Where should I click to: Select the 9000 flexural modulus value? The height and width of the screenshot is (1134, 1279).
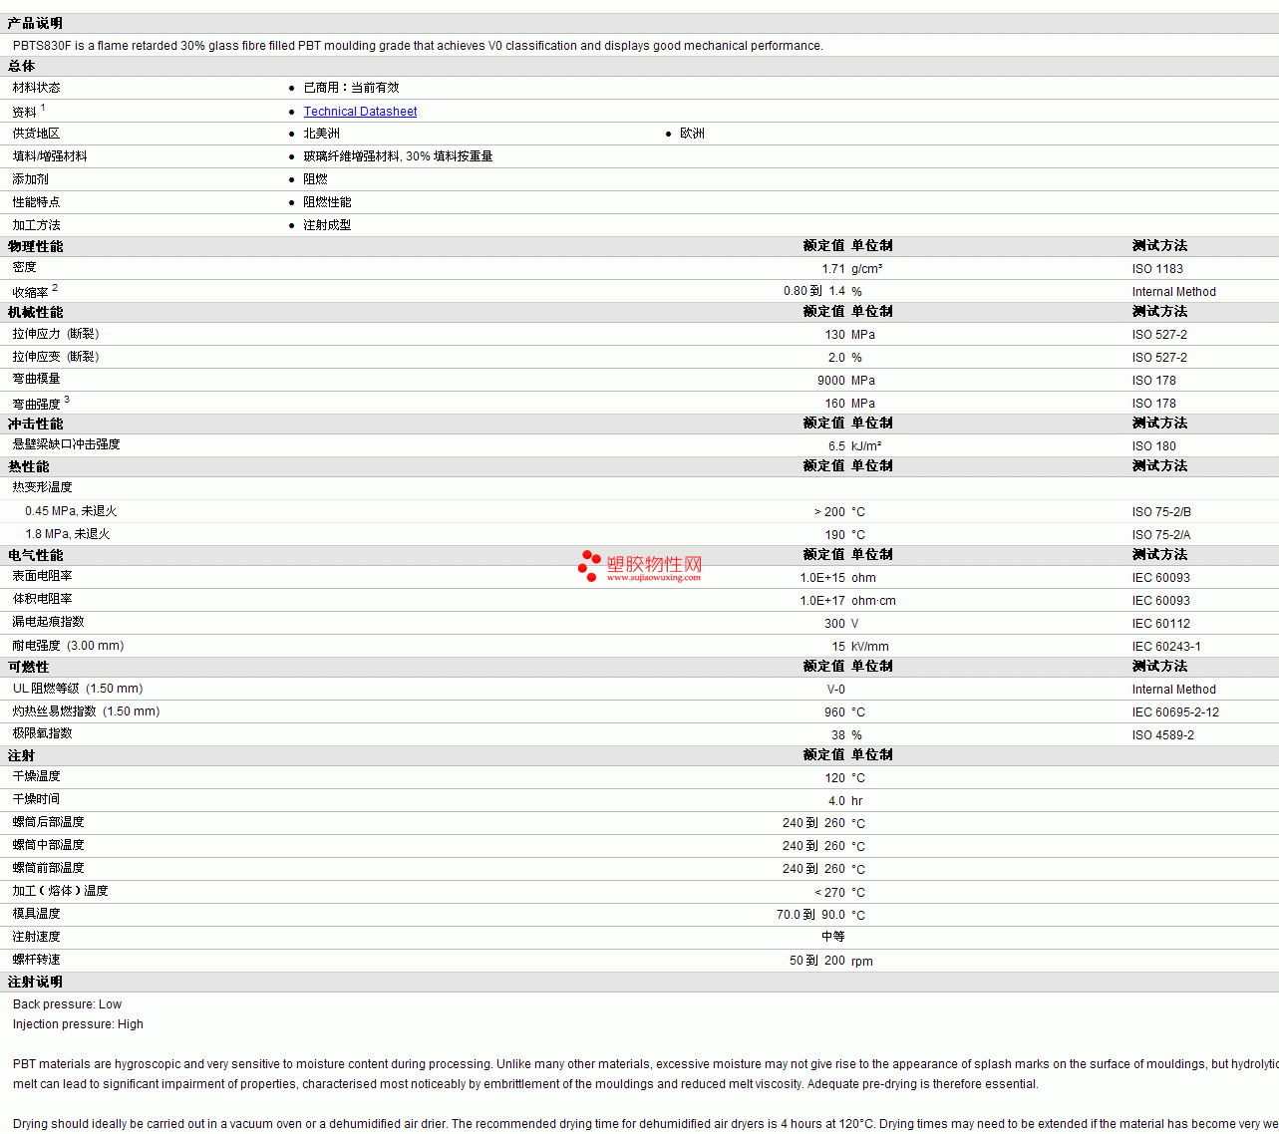tap(831, 381)
